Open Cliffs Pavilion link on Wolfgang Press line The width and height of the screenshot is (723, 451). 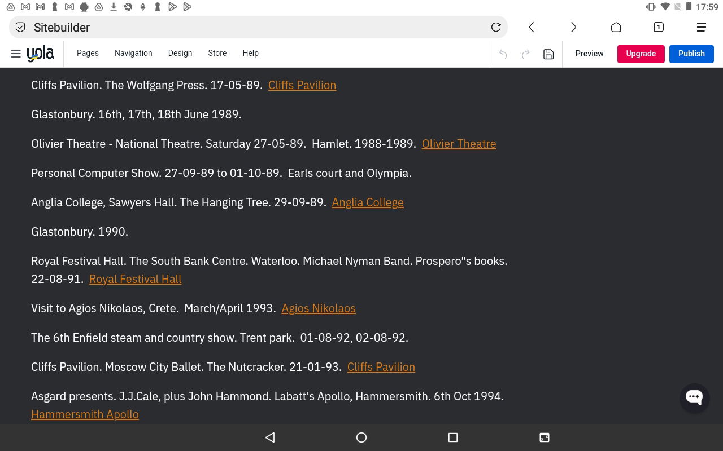pyautogui.click(x=302, y=85)
